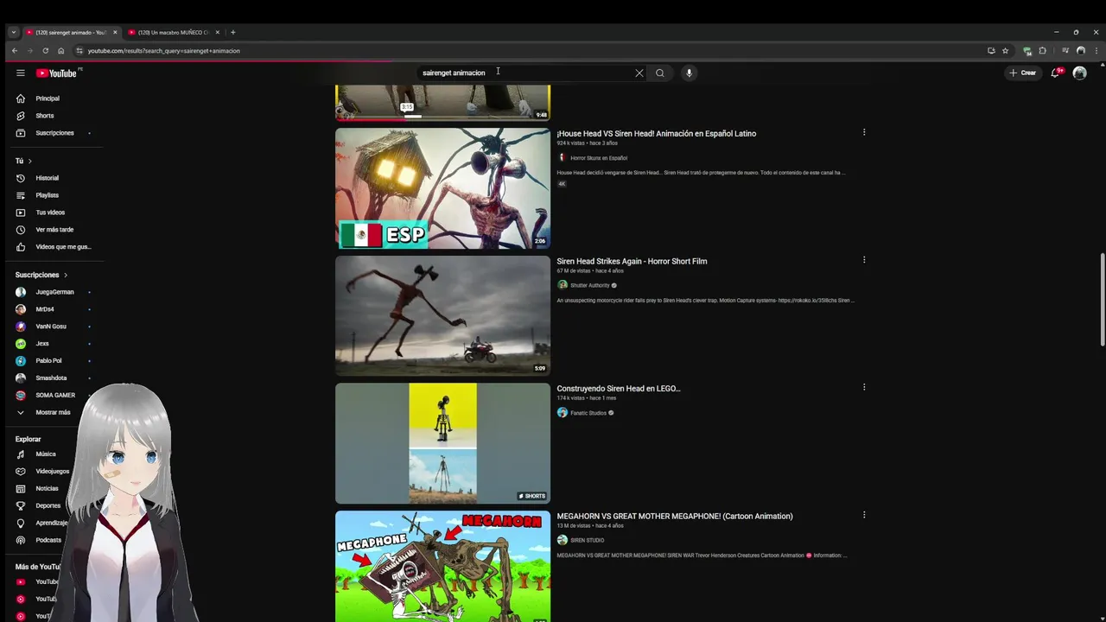Go back in browser history
Viewport: 1106px width, 622px height.
(15, 51)
